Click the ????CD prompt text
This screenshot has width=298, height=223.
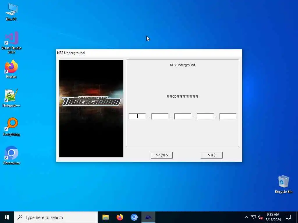click(x=182, y=96)
